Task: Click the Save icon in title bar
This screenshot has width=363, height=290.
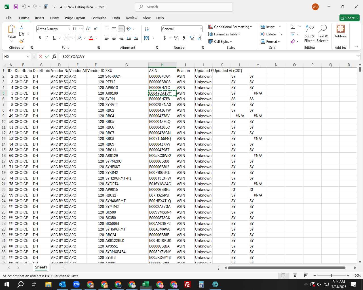Action: point(16,7)
